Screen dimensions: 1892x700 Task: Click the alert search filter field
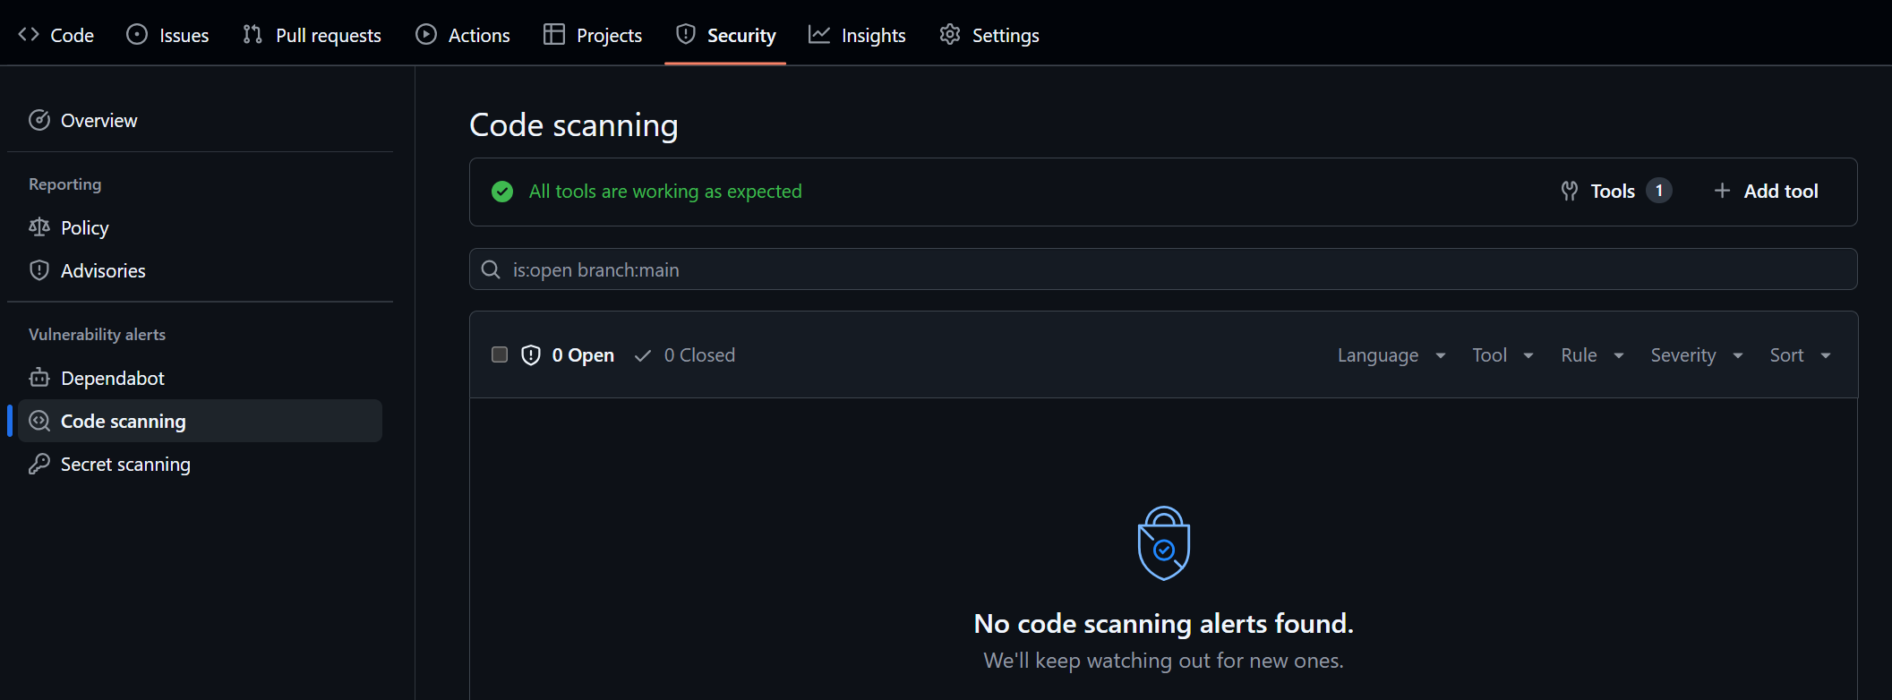(x=1163, y=269)
